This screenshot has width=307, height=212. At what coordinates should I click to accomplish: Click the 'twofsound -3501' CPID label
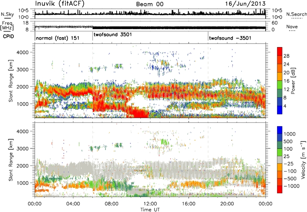click(230, 38)
